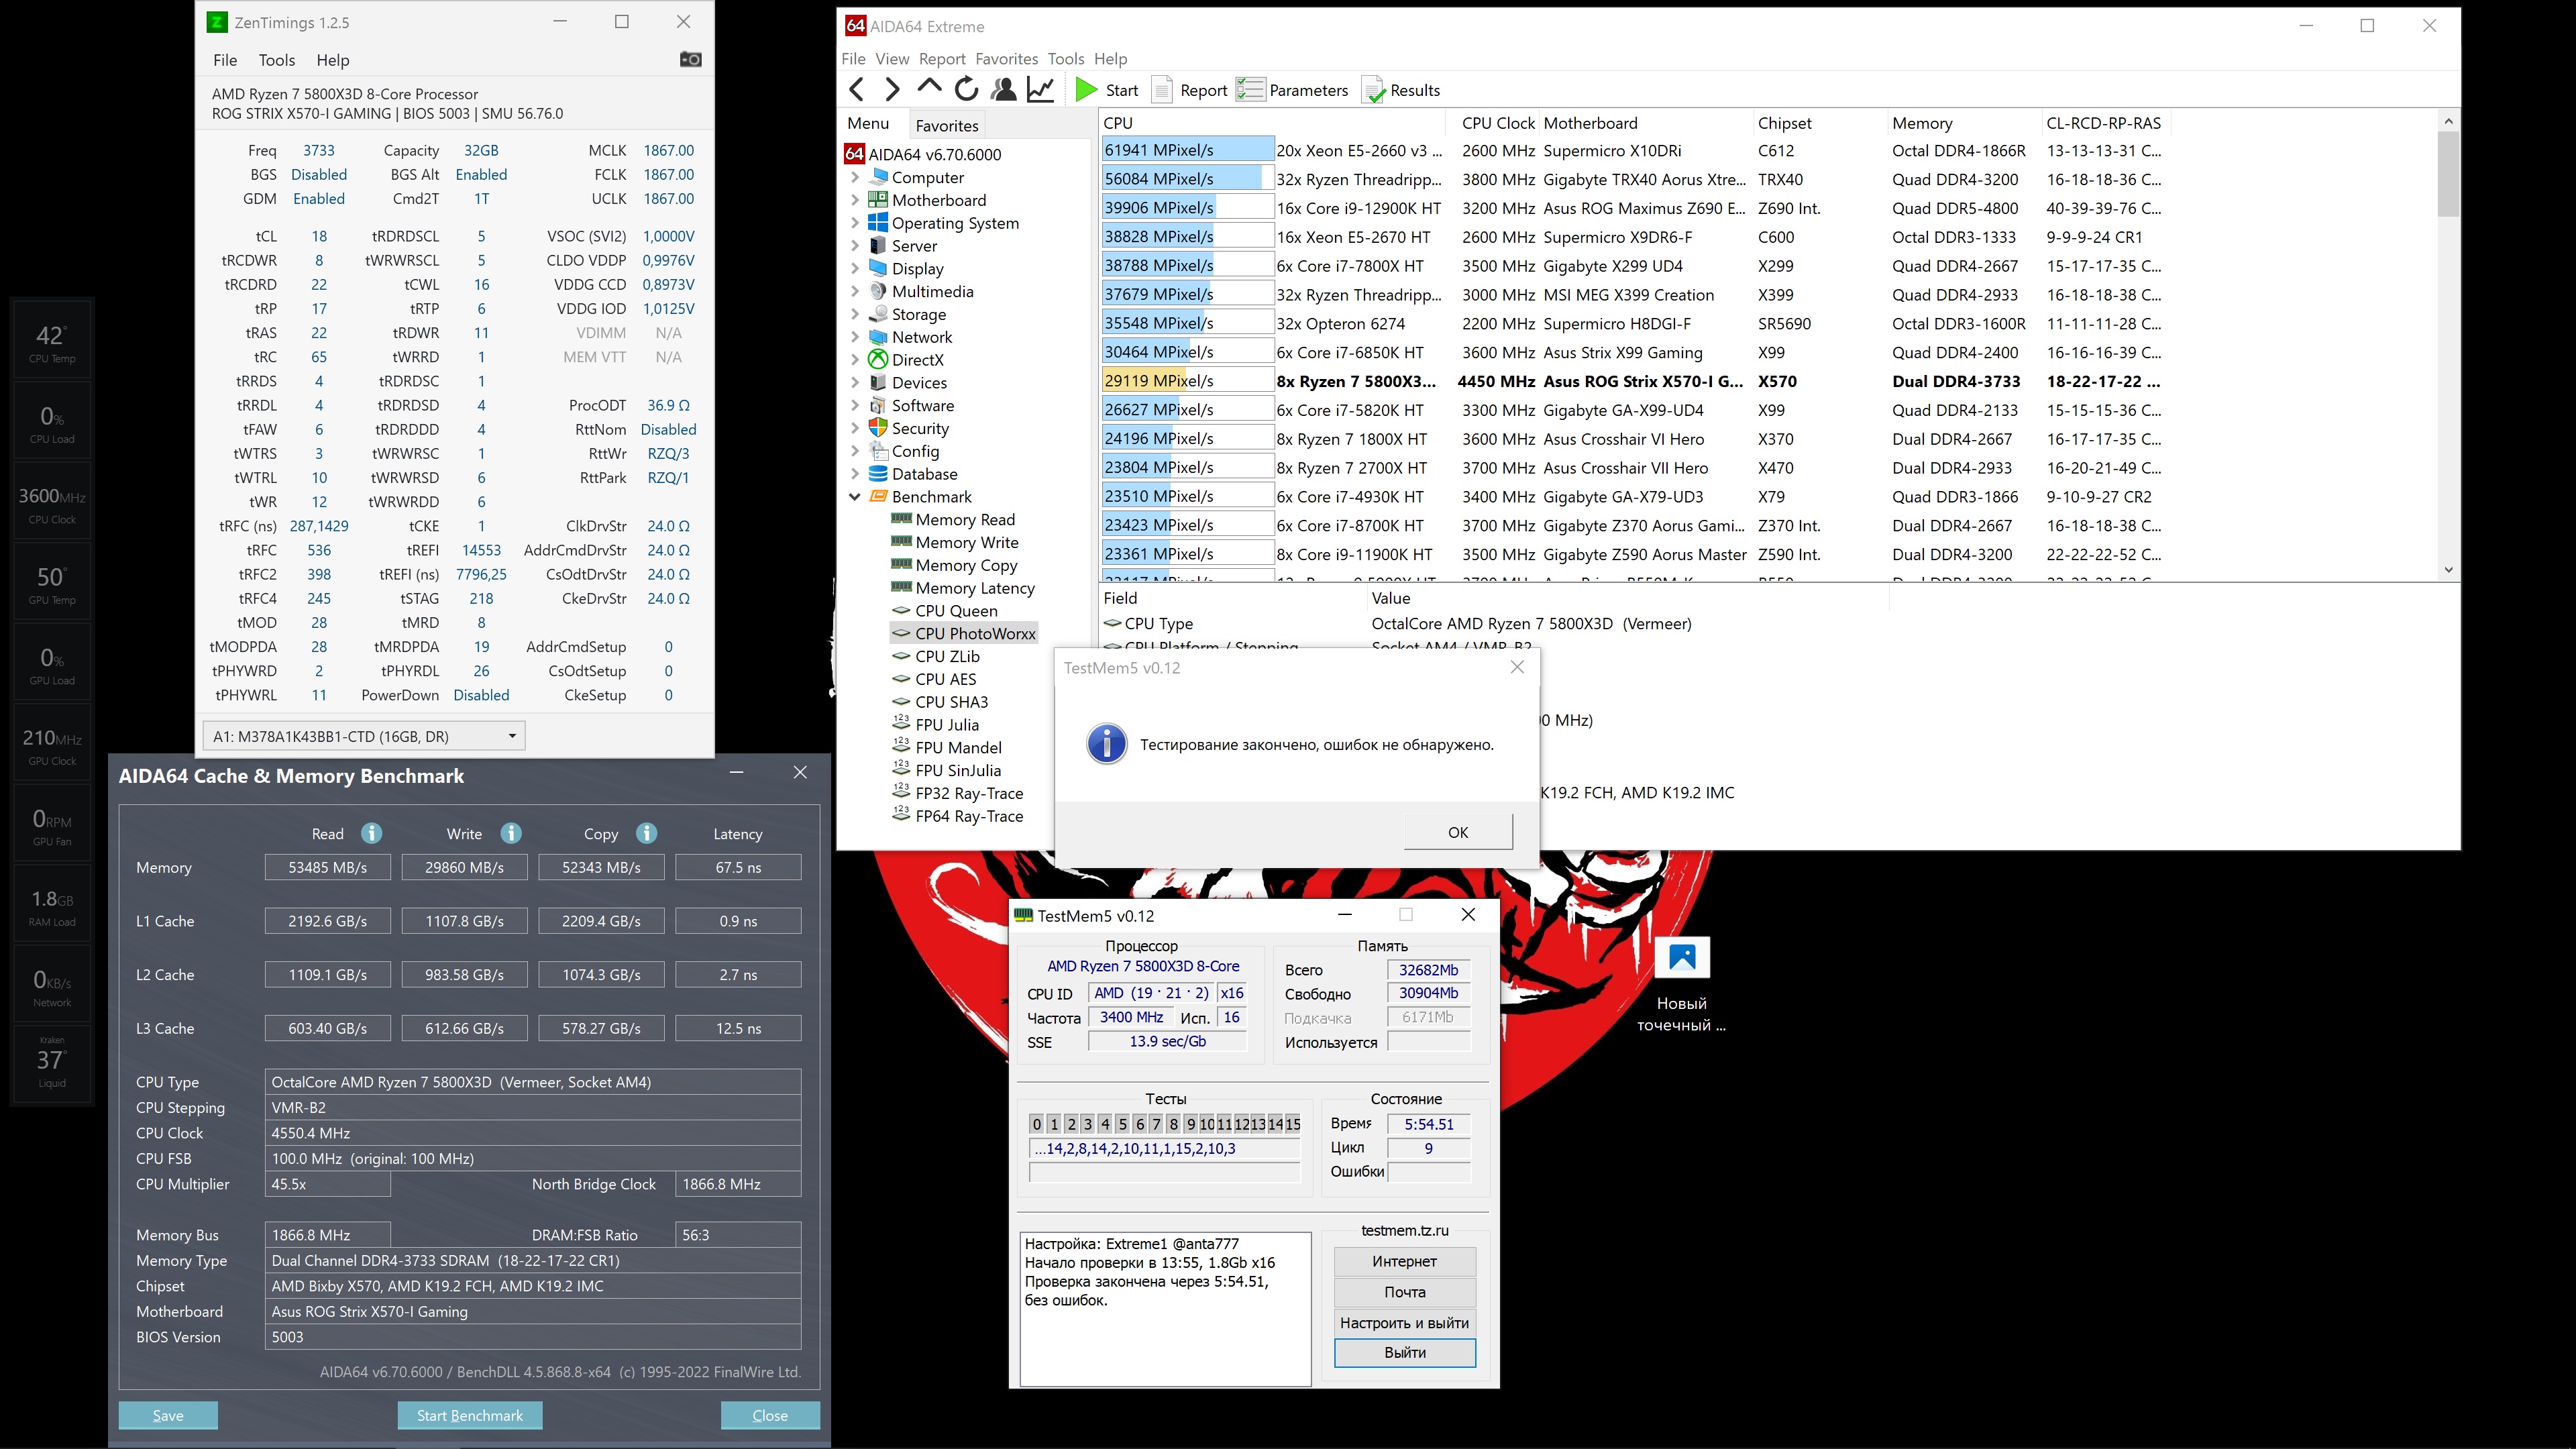Expand the Motherboard tree node
Screen dimensions: 2576x1449
[855, 200]
